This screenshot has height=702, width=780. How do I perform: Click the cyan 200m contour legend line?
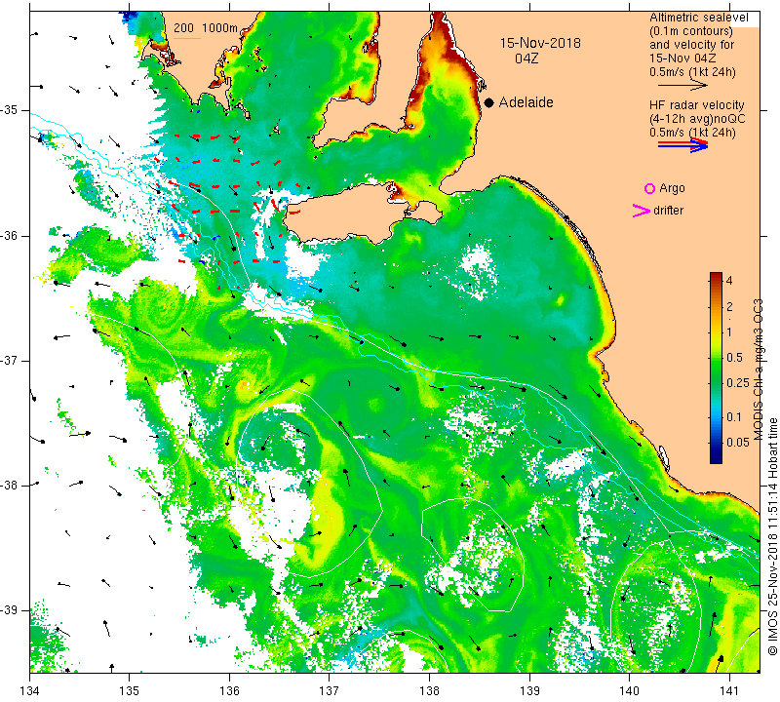coord(187,38)
